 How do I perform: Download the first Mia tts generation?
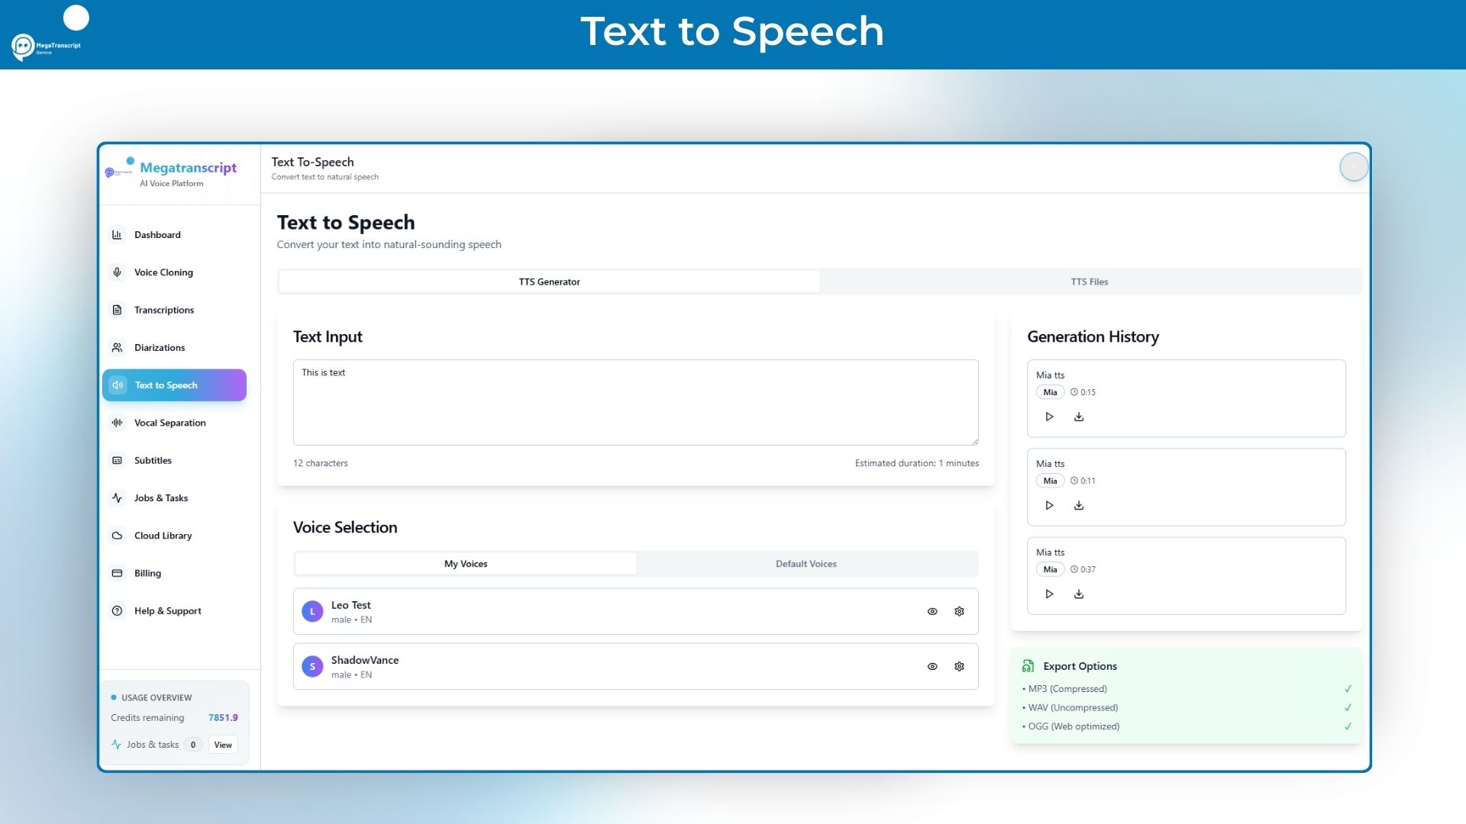tap(1079, 417)
